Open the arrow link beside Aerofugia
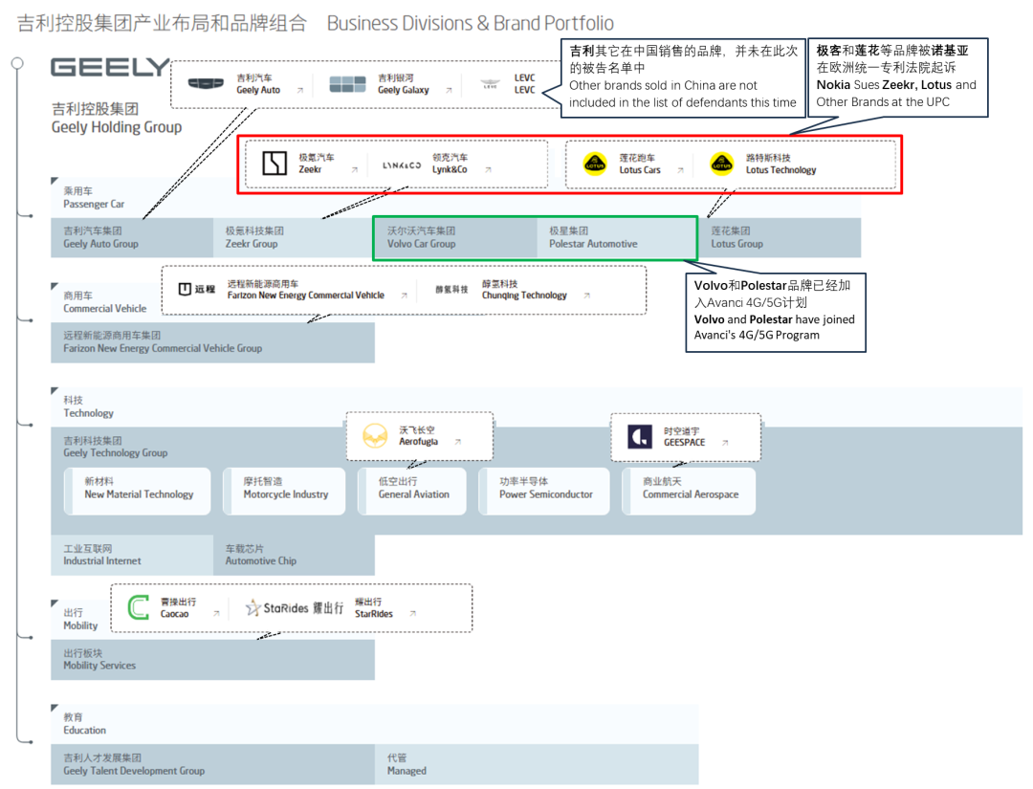The width and height of the screenshot is (1033, 789). coord(458,442)
